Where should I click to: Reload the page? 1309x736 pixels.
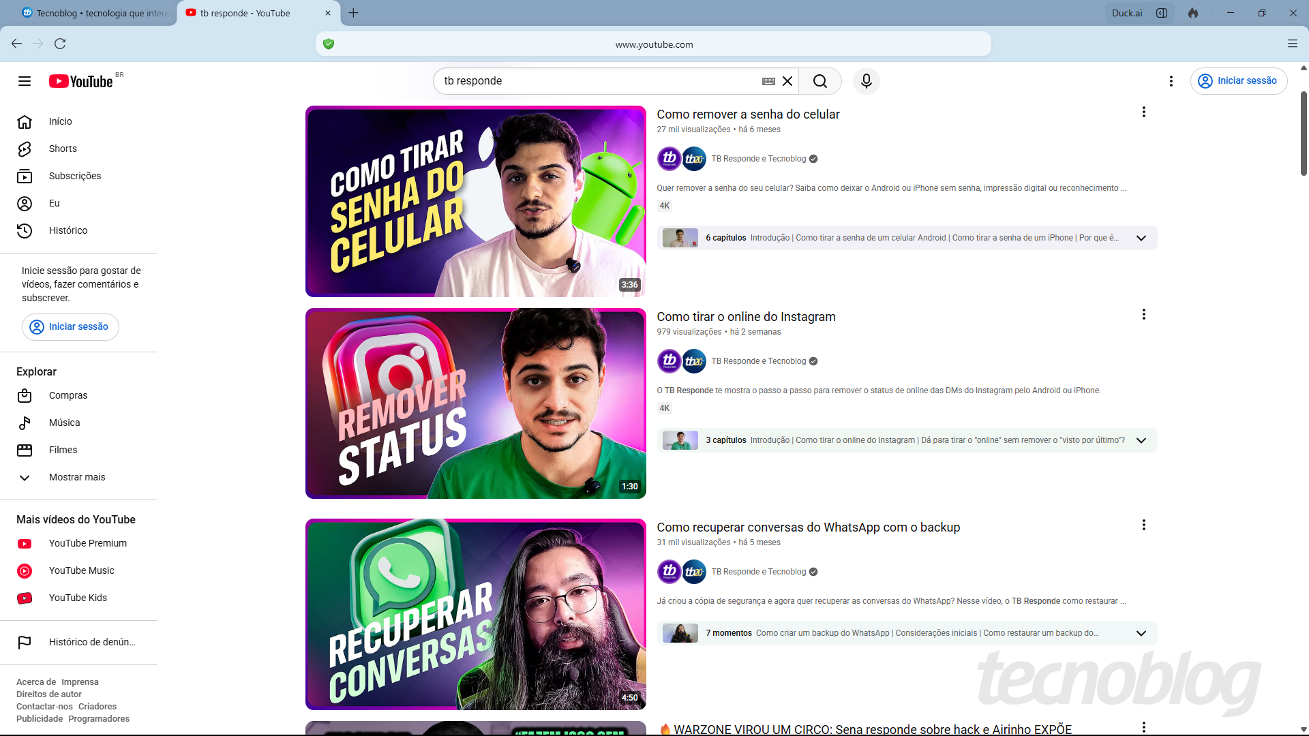pos(60,44)
